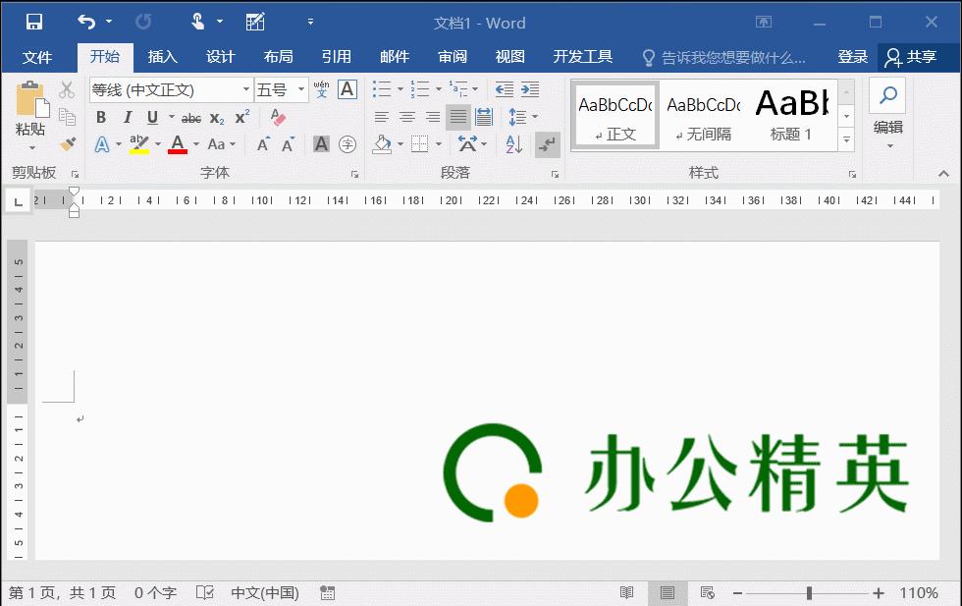Screen dimensions: 962x606
Task: Open the font name dropdown
Action: point(248,87)
